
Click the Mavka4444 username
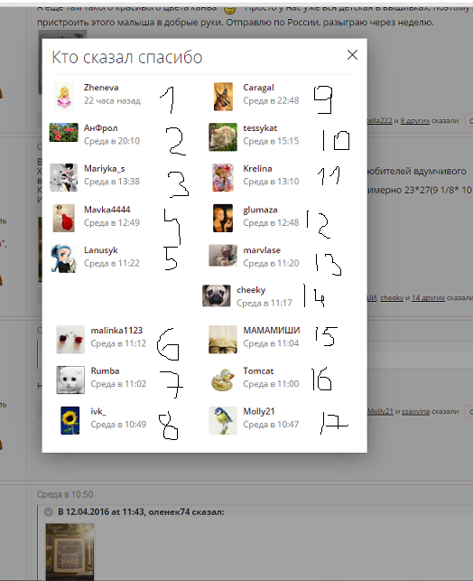tap(107, 210)
